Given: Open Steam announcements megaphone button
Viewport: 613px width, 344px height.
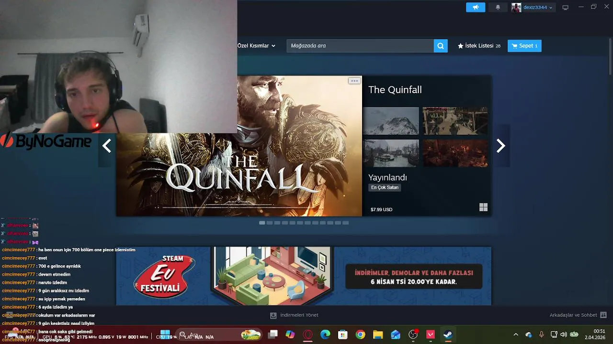Looking at the screenshot, I should click(476, 7).
